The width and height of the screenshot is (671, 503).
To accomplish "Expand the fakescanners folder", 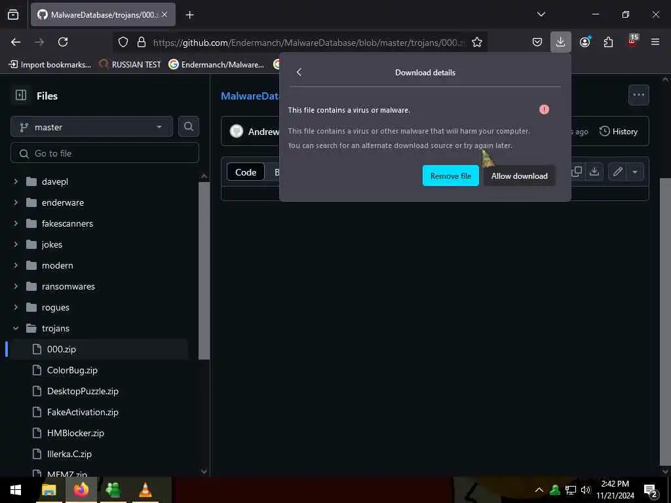I will pos(16,223).
